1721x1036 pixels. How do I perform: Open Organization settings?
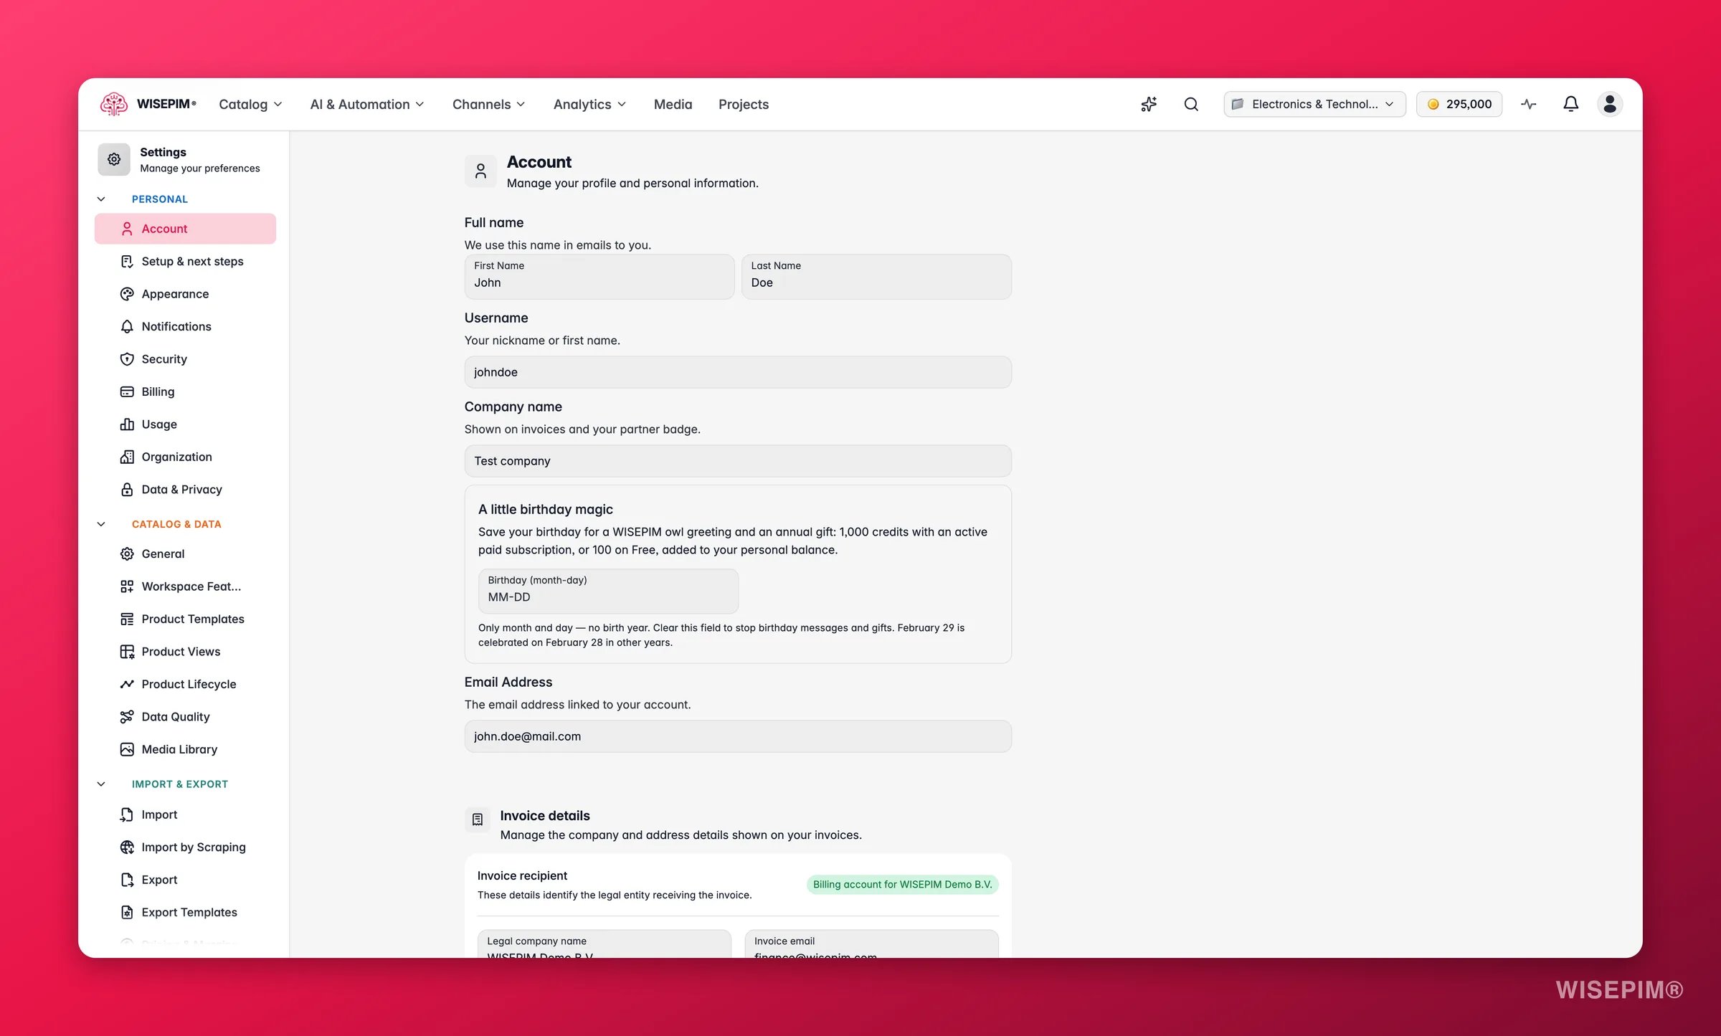185,457
